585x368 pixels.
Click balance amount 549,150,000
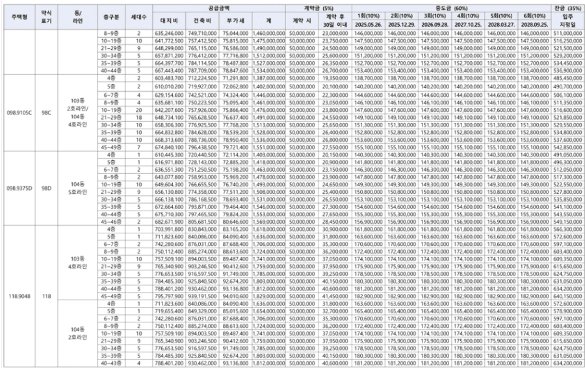(x=569, y=222)
